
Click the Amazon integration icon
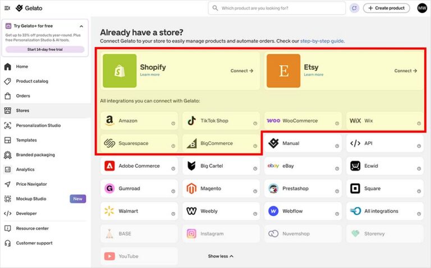point(109,121)
